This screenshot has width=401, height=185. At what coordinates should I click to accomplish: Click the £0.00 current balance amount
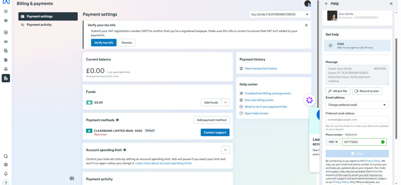[95, 71]
